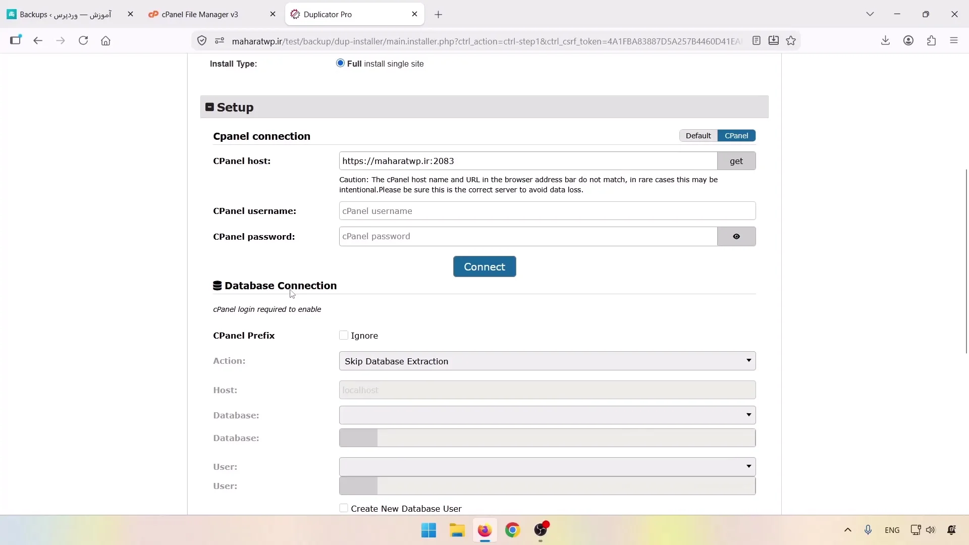The width and height of the screenshot is (969, 545).
Task: Open the Firefox home page
Action: pyautogui.click(x=105, y=40)
